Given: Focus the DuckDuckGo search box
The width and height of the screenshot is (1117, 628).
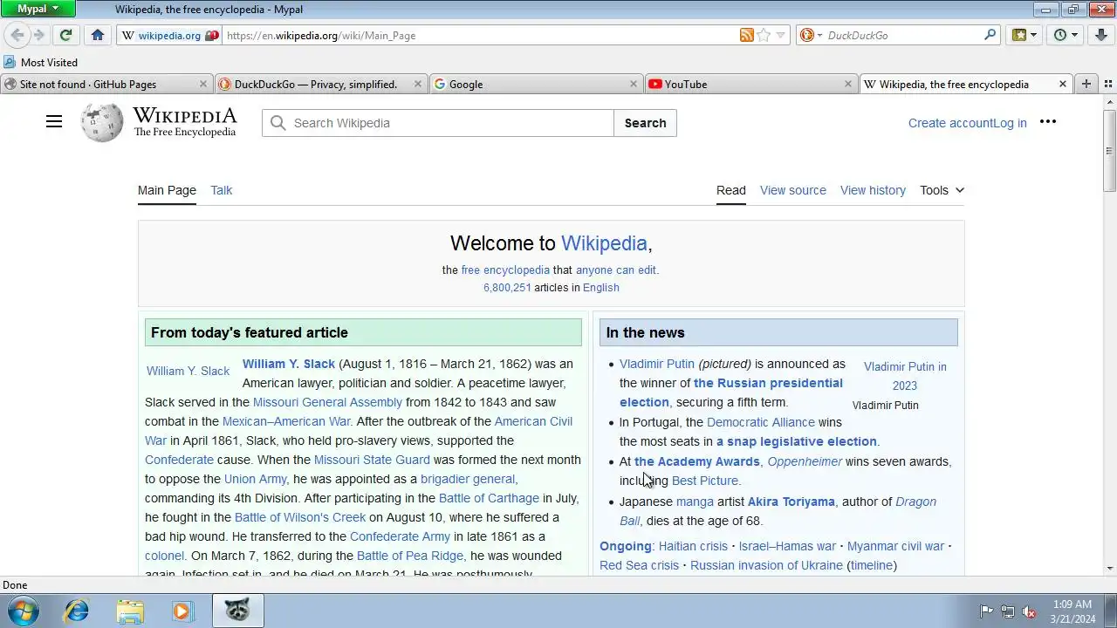Looking at the screenshot, I should [902, 36].
